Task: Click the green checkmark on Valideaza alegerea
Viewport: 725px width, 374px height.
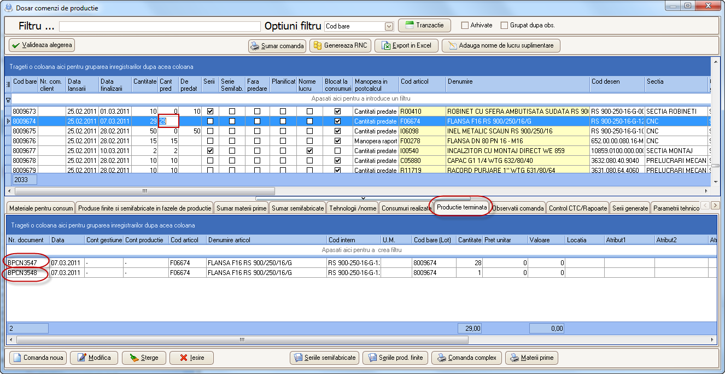Action: tap(15, 45)
